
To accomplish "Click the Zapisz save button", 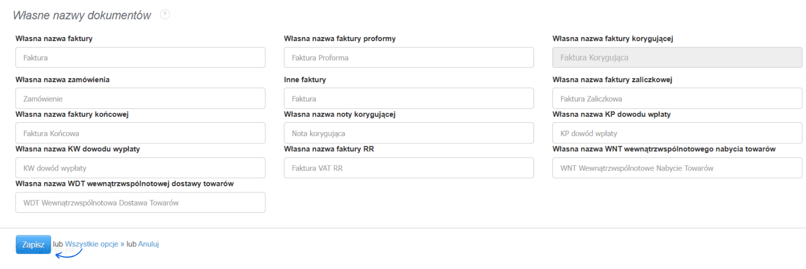I will pyautogui.click(x=33, y=244).
